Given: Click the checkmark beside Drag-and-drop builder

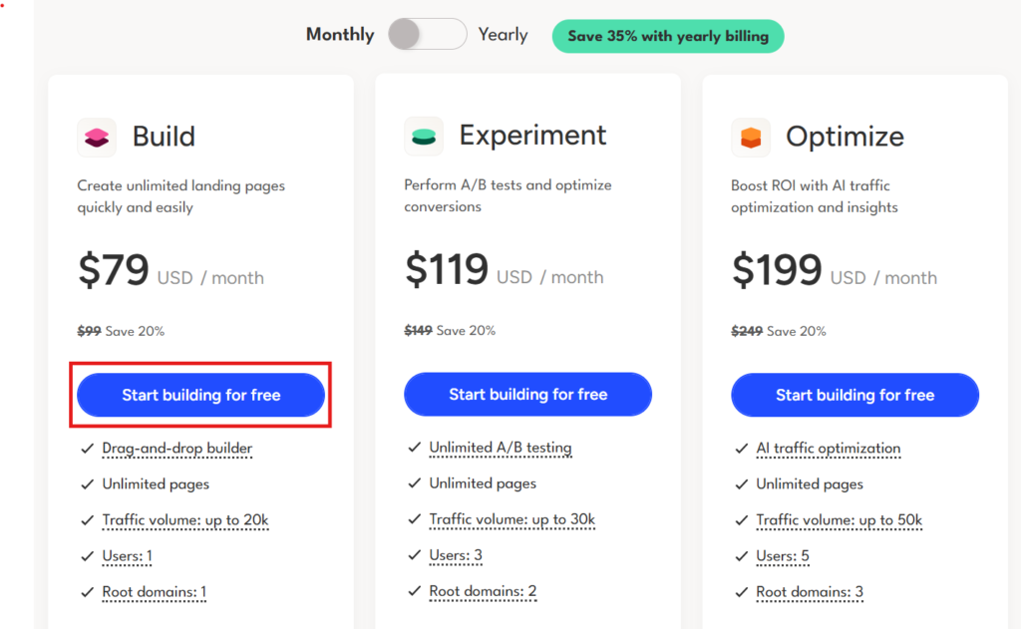Looking at the screenshot, I should tap(87, 449).
